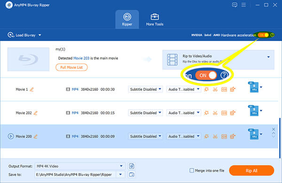The image size is (282, 183).
Task: Play Movie 200 preview
Action: (11, 136)
